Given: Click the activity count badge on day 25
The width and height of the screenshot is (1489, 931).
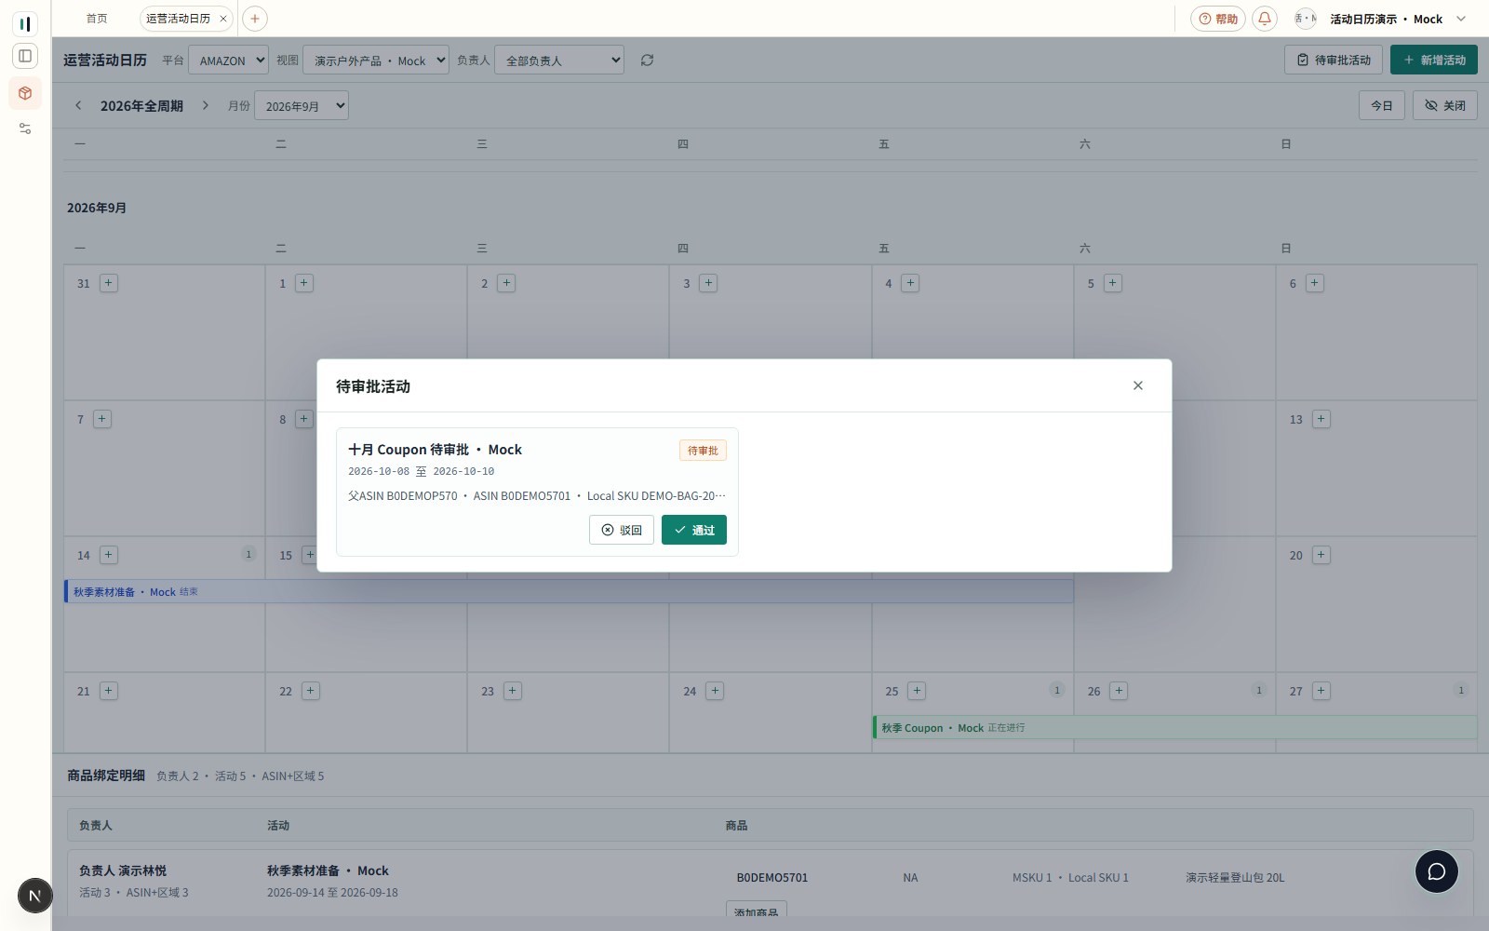Looking at the screenshot, I should point(1056,690).
